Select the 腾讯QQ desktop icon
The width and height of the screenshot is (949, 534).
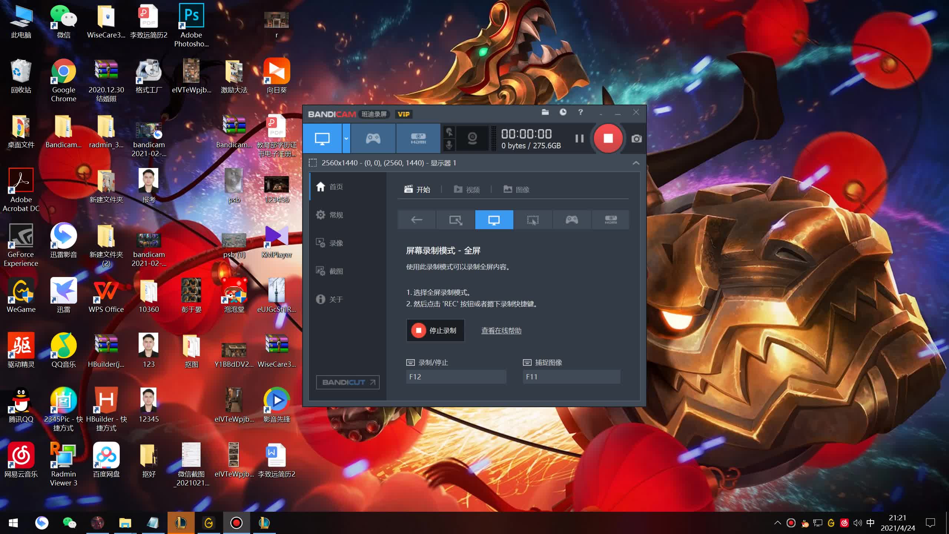click(x=21, y=405)
